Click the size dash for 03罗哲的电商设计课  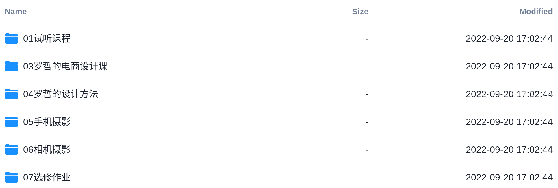click(x=367, y=67)
